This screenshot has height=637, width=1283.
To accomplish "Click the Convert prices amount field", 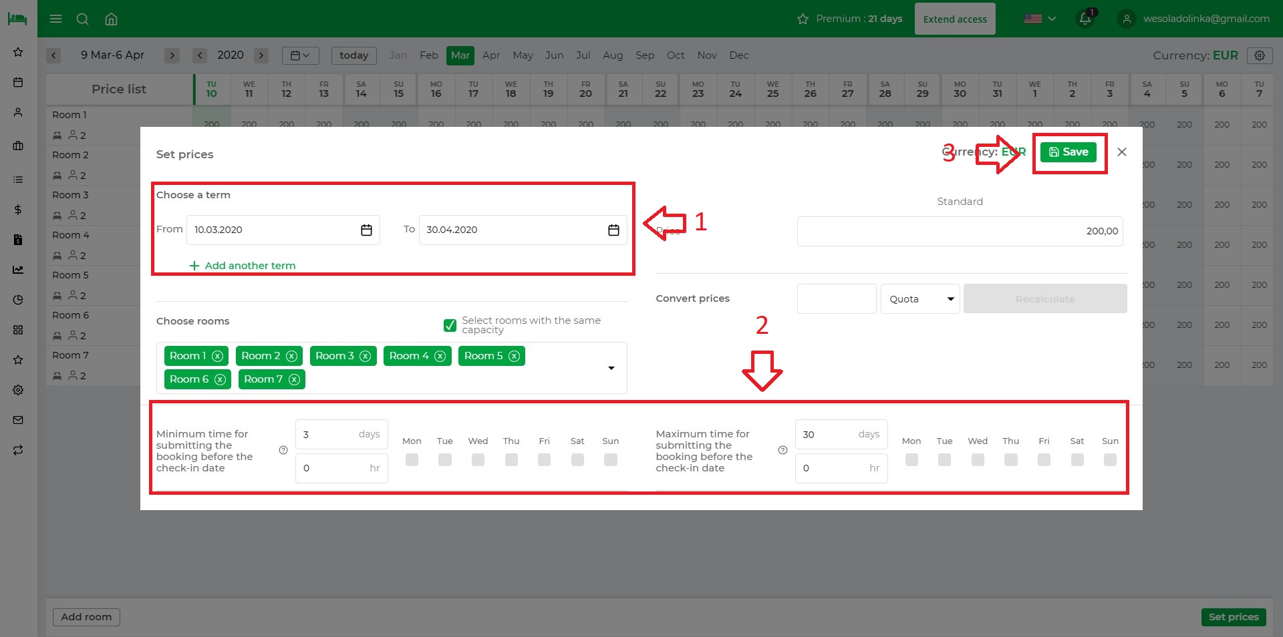I will point(837,299).
